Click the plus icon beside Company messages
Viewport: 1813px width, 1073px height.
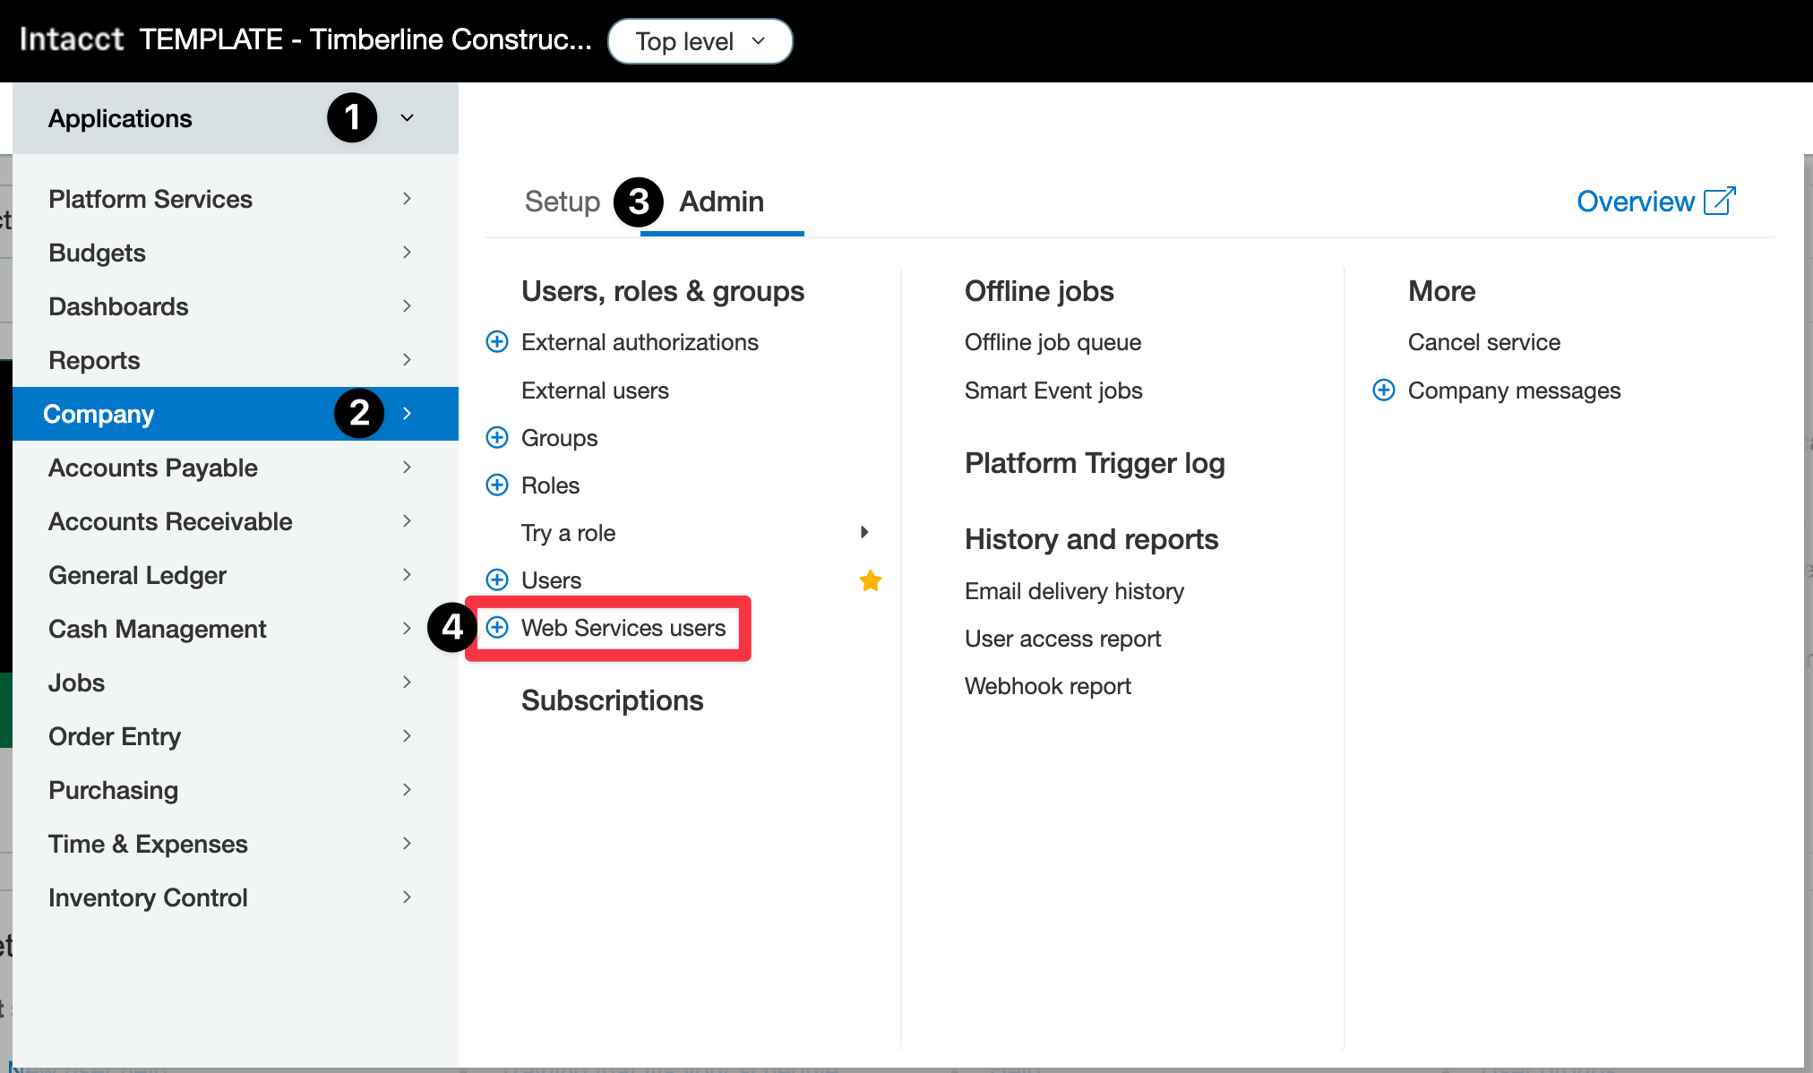click(x=1384, y=390)
